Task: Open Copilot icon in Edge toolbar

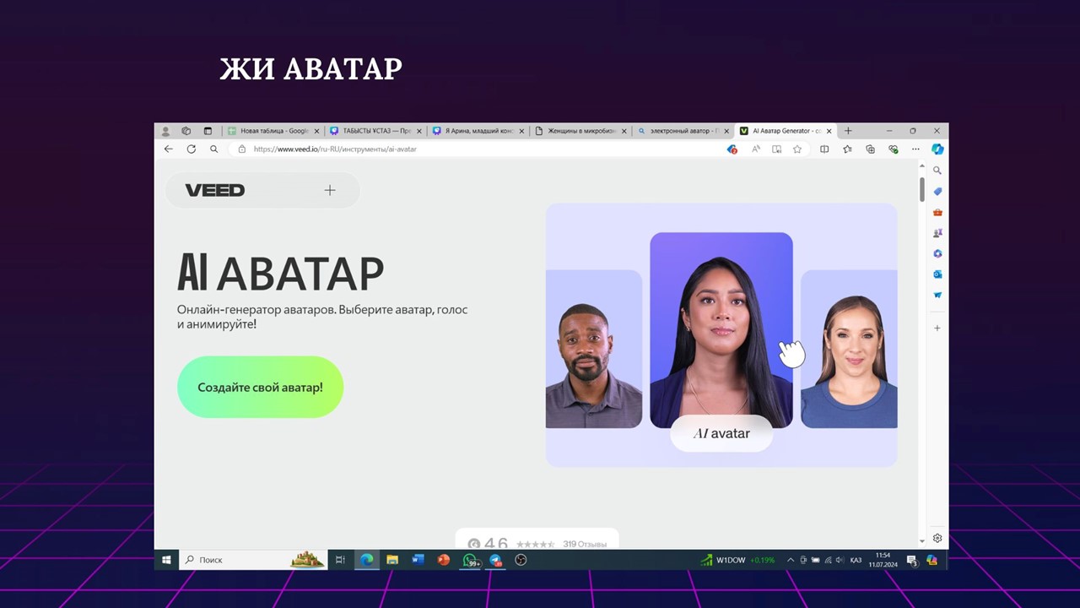Action: click(937, 149)
